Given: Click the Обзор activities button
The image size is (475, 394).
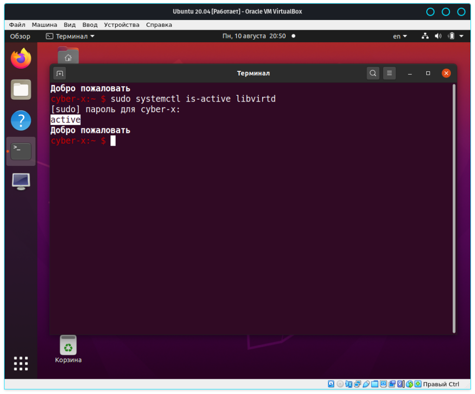Looking at the screenshot, I should pyautogui.click(x=20, y=36).
